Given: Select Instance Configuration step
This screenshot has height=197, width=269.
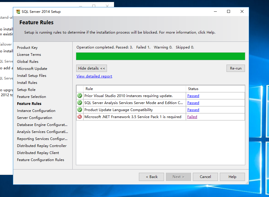Looking at the screenshot, I should [35, 110].
